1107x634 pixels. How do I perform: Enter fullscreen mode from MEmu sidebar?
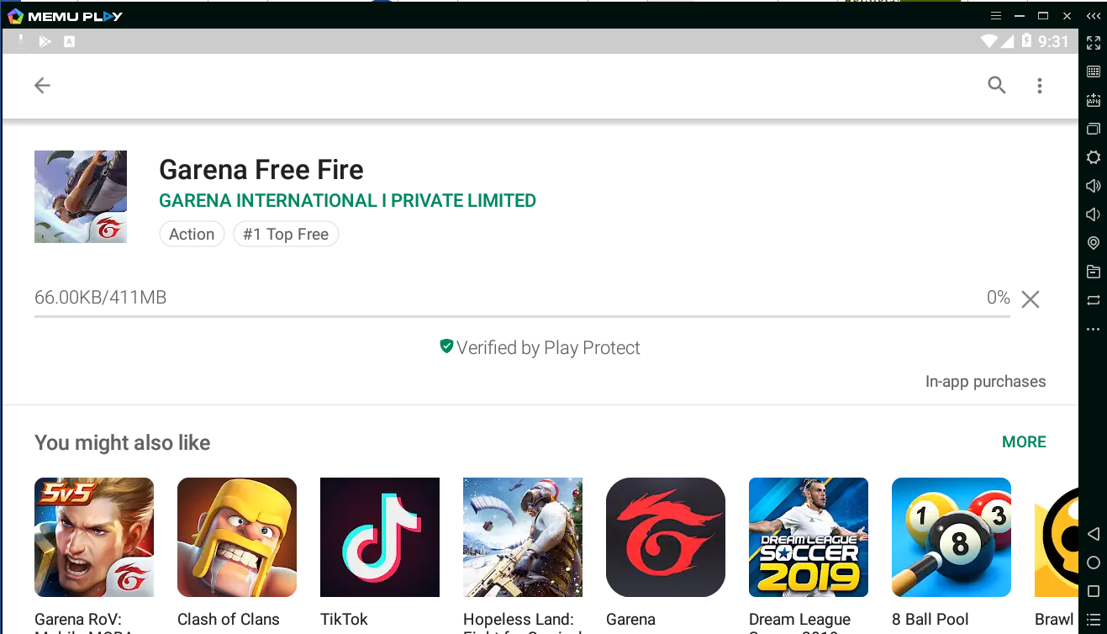pyautogui.click(x=1094, y=43)
